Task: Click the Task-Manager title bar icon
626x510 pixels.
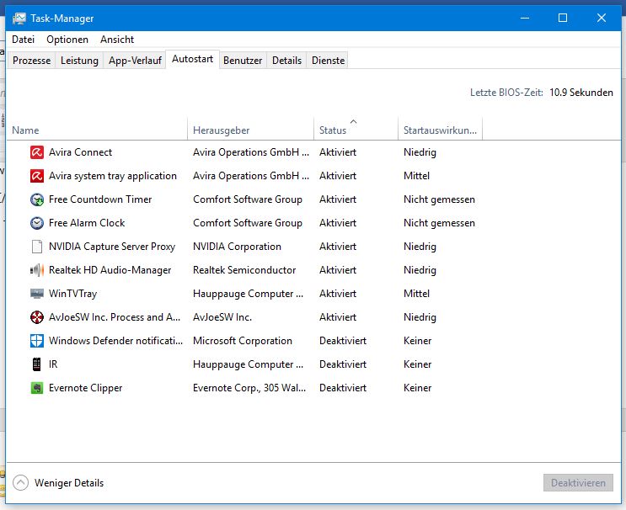Action: point(19,19)
